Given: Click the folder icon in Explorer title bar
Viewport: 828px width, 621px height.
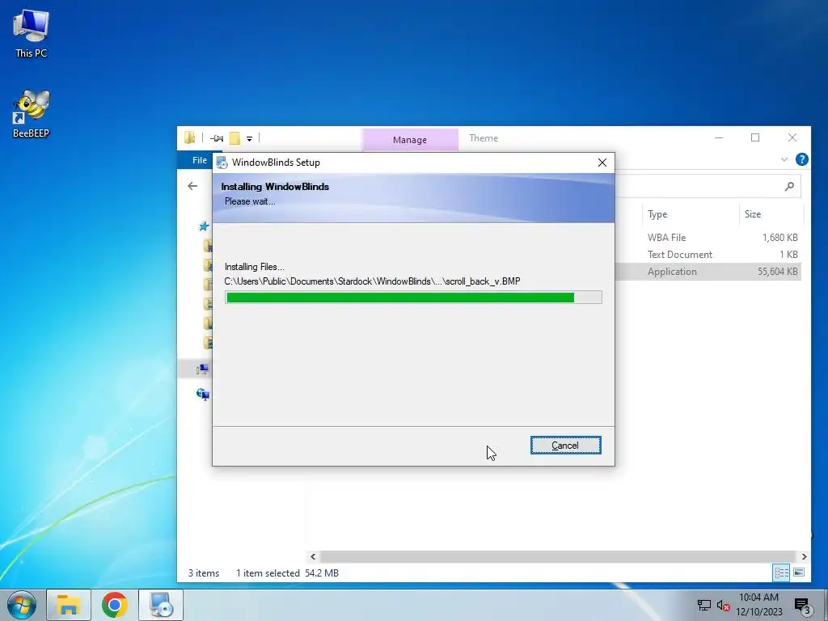Looking at the screenshot, I should click(x=189, y=137).
